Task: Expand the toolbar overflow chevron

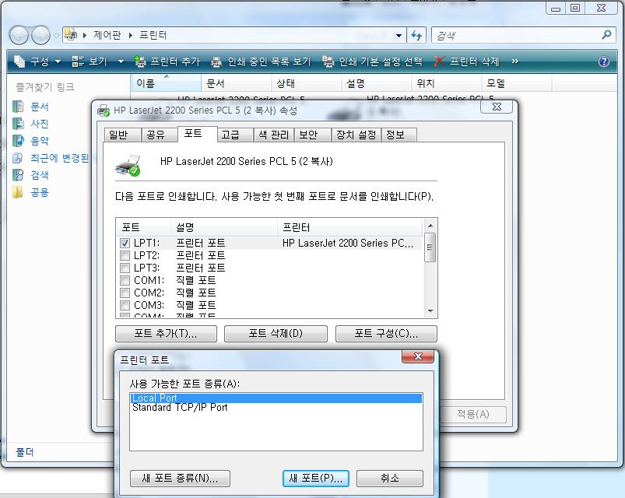Action: [x=515, y=61]
